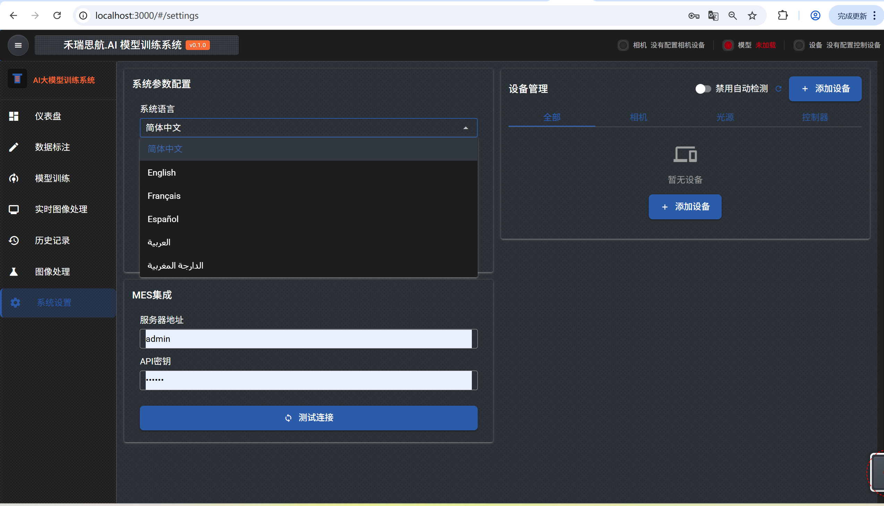This screenshot has height=506, width=884.
Task: Choose Español from language list
Action: tap(308, 219)
